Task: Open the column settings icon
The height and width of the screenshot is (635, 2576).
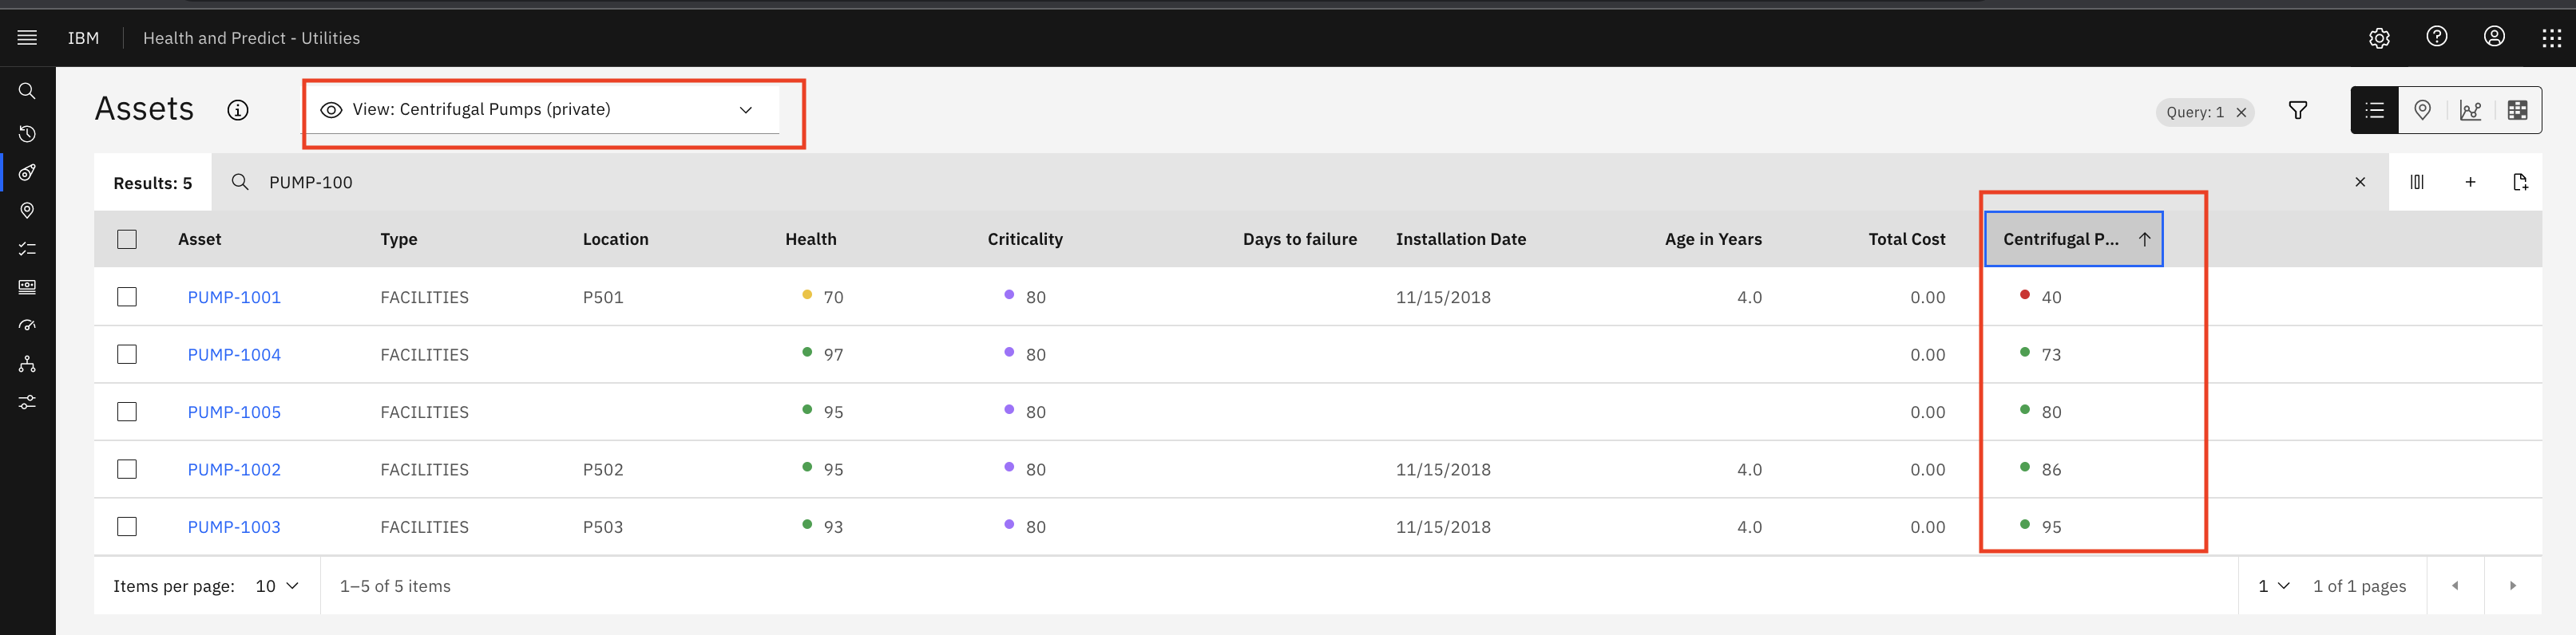Action: (x=2417, y=183)
